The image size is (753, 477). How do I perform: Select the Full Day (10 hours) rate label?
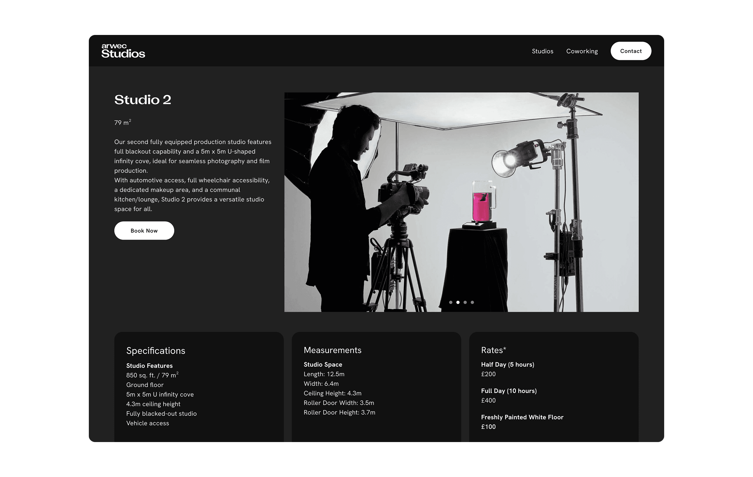[x=509, y=391]
